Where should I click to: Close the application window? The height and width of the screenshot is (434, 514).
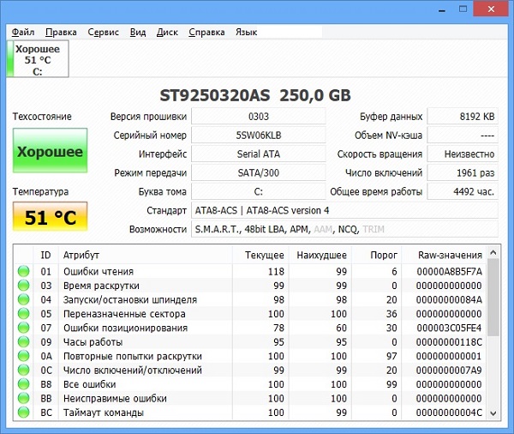[491, 9]
